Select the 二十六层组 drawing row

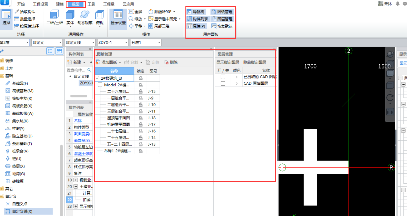(118, 91)
